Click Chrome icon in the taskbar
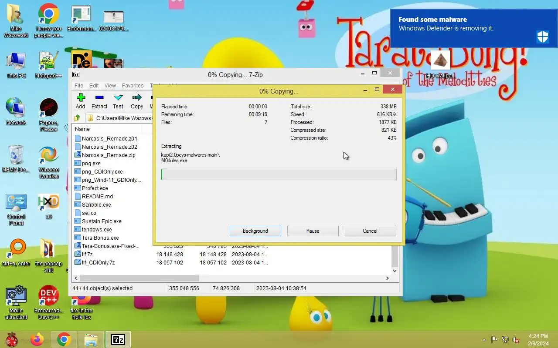558x348 pixels. [x=64, y=339]
